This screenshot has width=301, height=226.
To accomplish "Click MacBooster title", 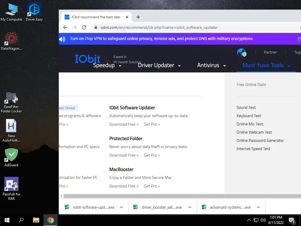I will (121, 169).
